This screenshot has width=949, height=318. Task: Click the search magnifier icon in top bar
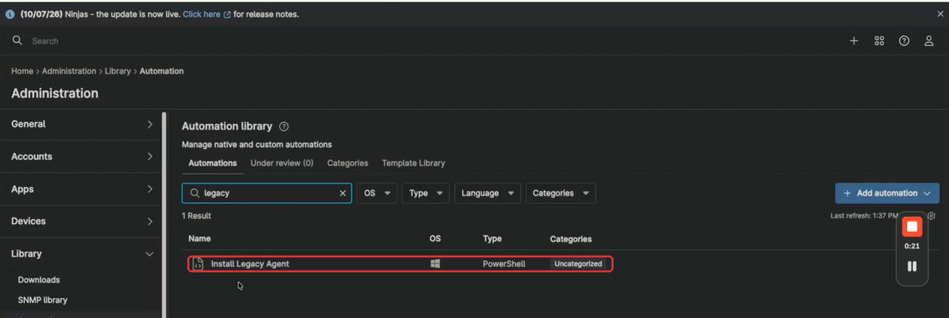[x=17, y=40]
